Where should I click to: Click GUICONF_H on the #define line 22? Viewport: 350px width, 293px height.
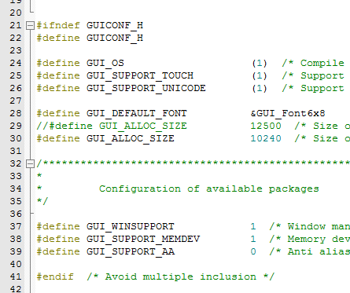click(x=115, y=38)
